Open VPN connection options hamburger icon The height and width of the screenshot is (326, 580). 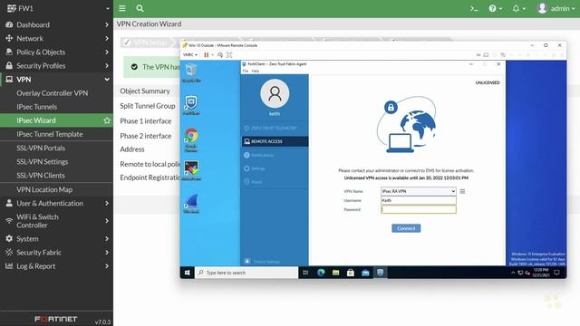(462, 191)
